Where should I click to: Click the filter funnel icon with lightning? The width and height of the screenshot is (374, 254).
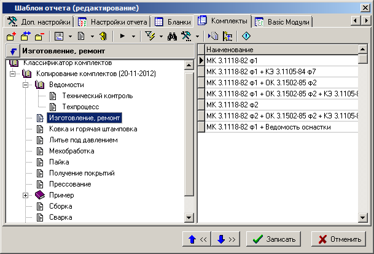tap(149, 36)
